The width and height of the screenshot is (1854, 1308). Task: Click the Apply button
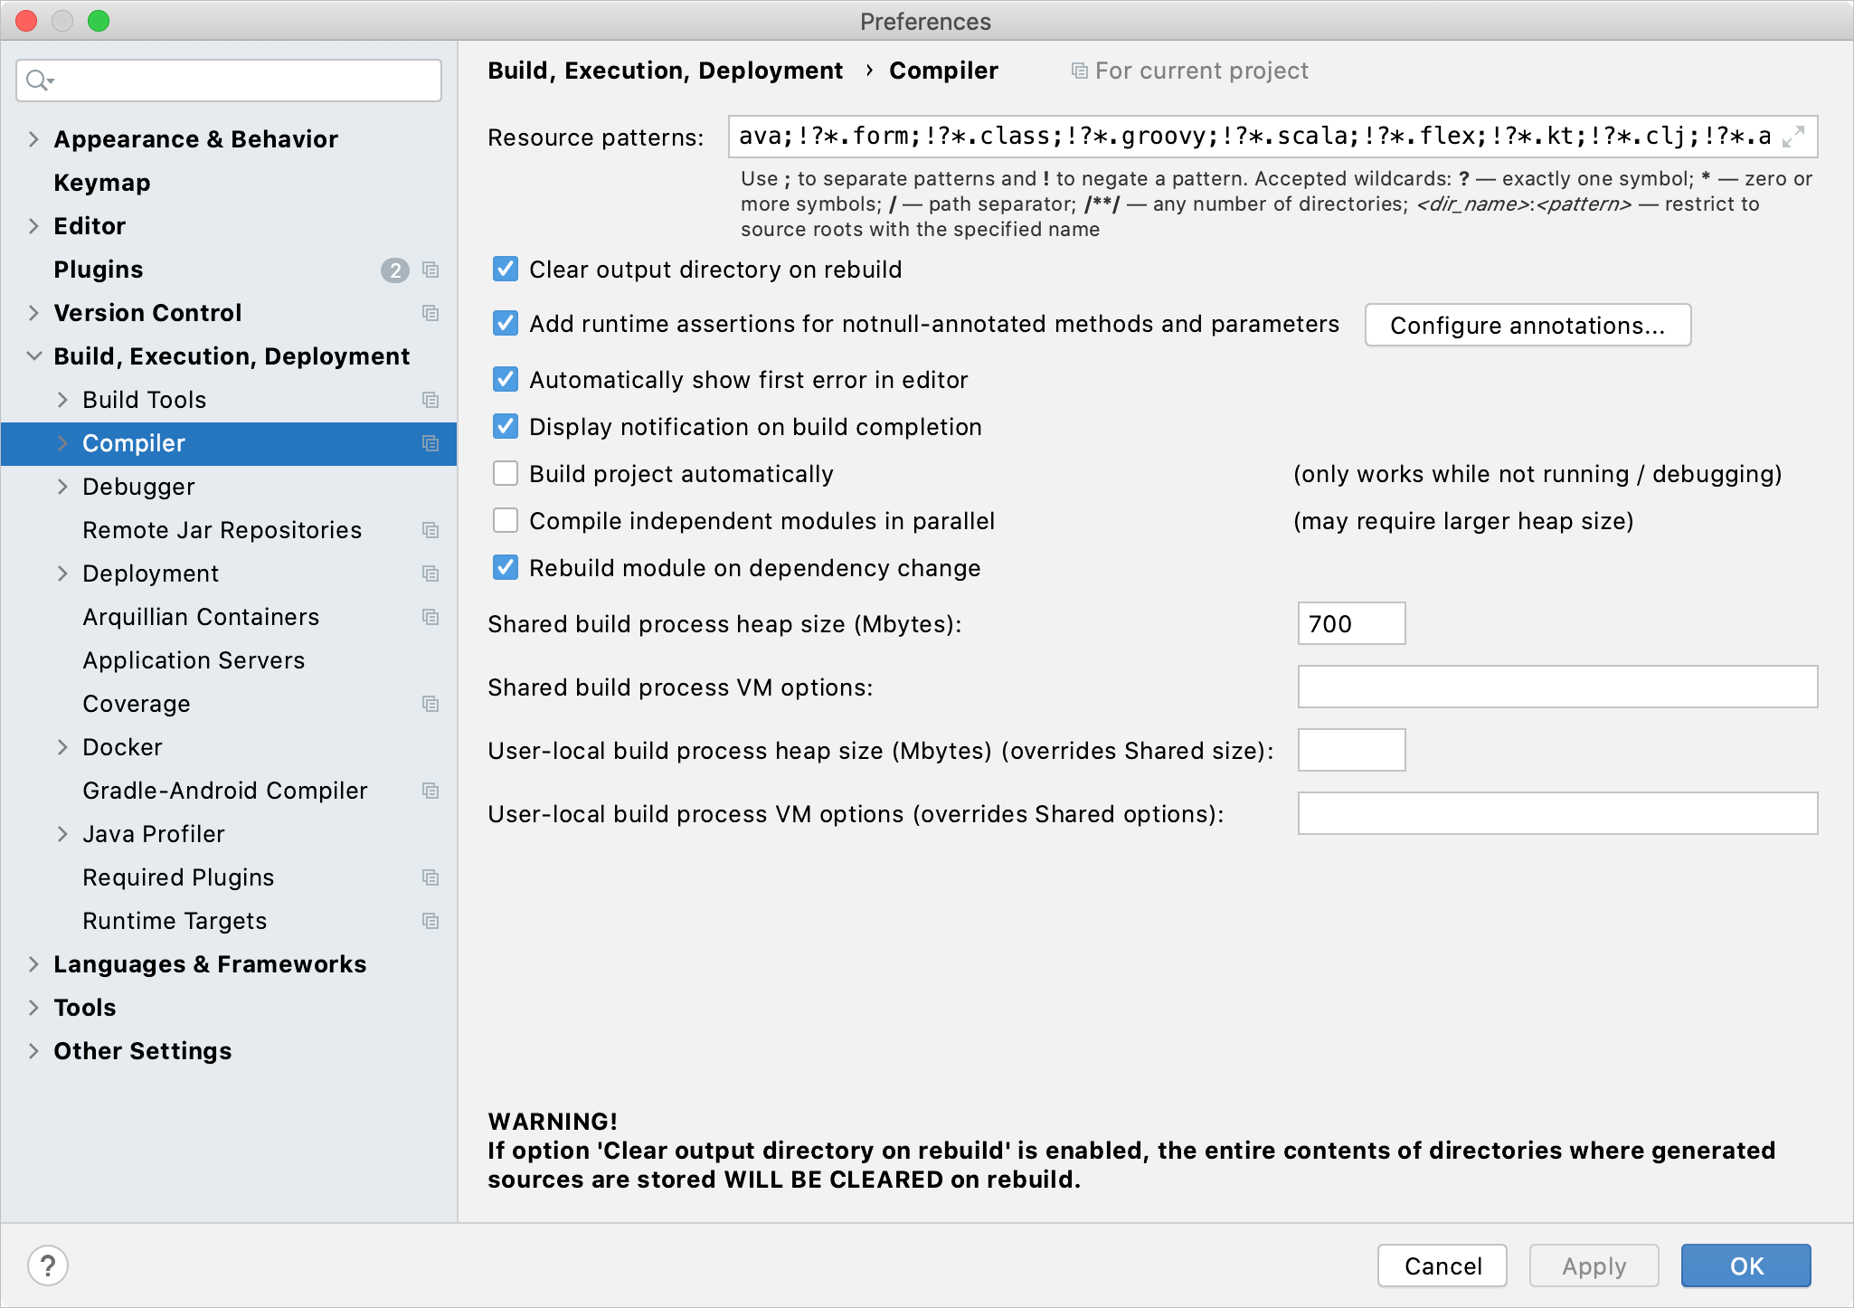coord(1594,1265)
